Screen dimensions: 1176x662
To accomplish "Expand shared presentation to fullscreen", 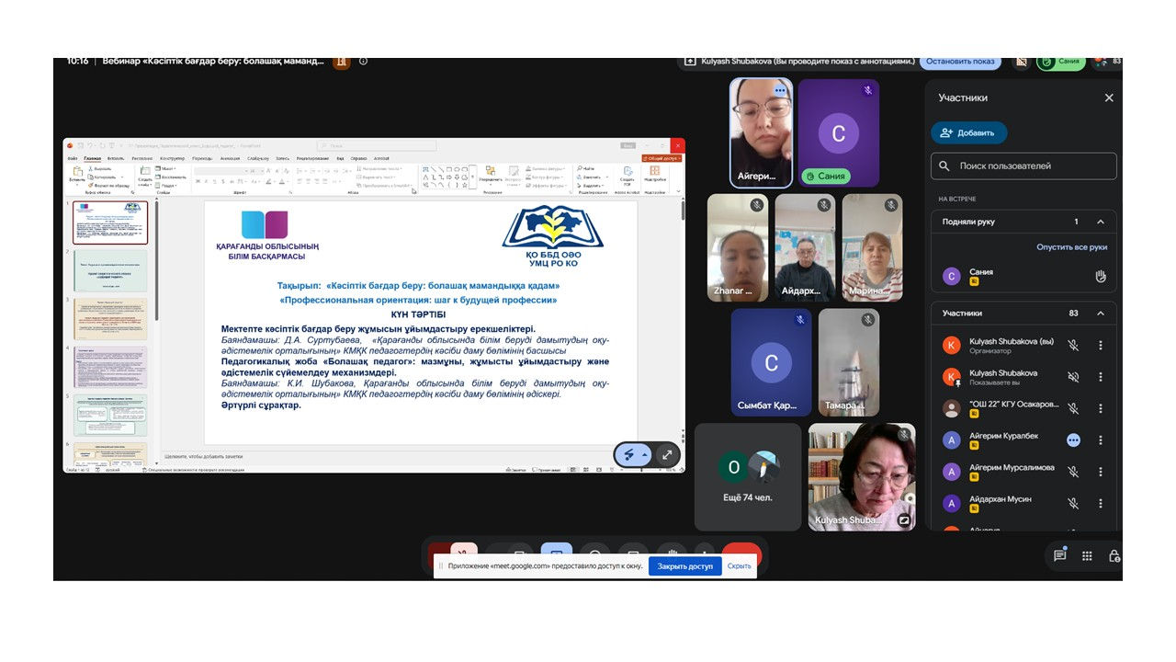I will 667,454.
